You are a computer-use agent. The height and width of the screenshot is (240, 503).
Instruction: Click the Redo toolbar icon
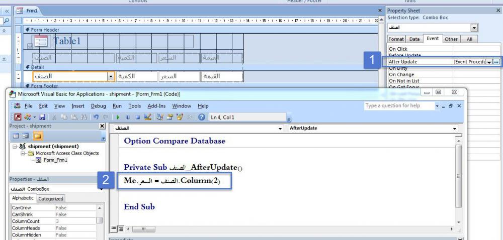pyautogui.click(x=106, y=117)
